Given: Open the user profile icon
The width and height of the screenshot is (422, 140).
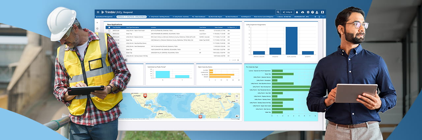Looking at the screenshot, I should pos(317,12).
